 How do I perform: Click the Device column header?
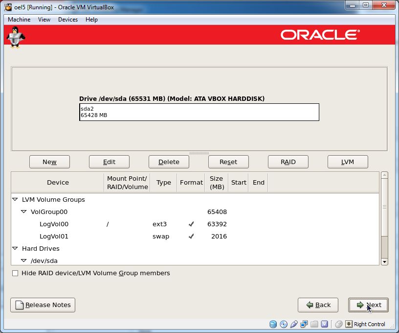pyautogui.click(x=58, y=183)
